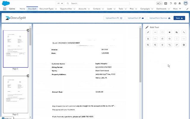Undo the last edit

(x=170, y=45)
